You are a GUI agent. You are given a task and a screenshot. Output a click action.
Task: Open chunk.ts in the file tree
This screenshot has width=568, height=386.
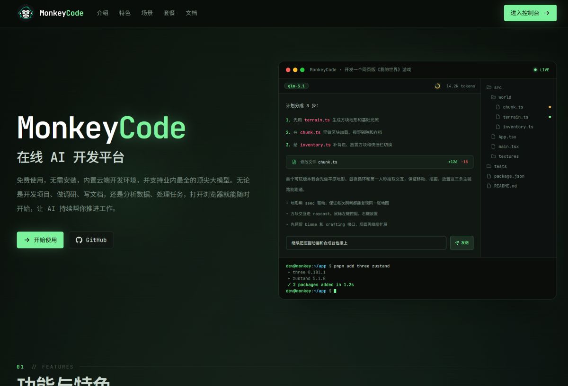tap(513, 107)
